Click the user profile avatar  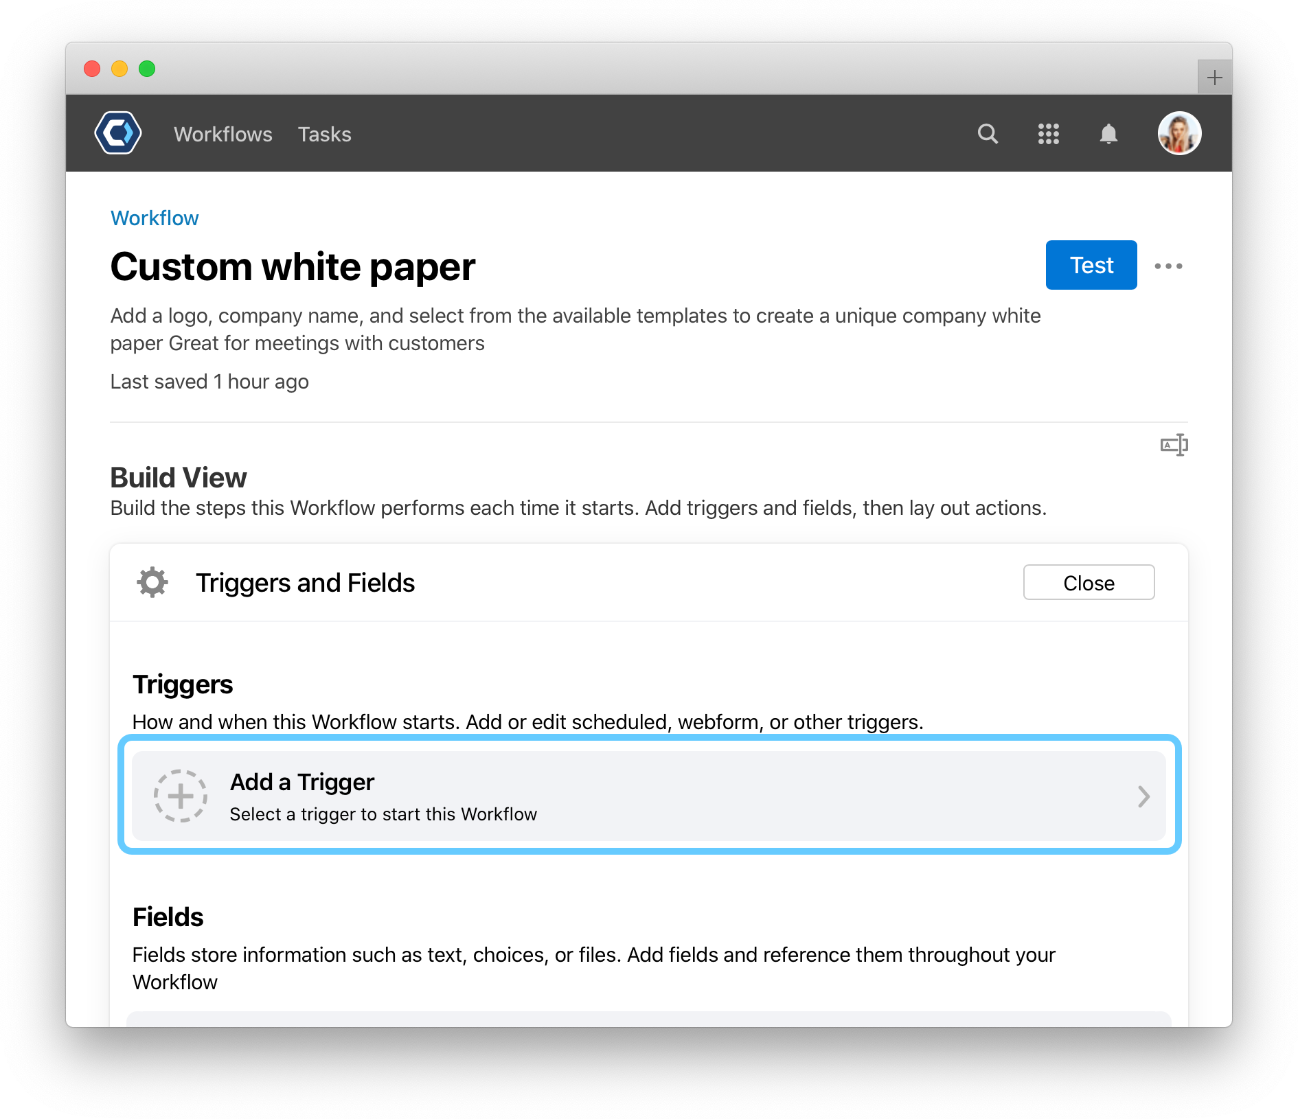point(1179,133)
